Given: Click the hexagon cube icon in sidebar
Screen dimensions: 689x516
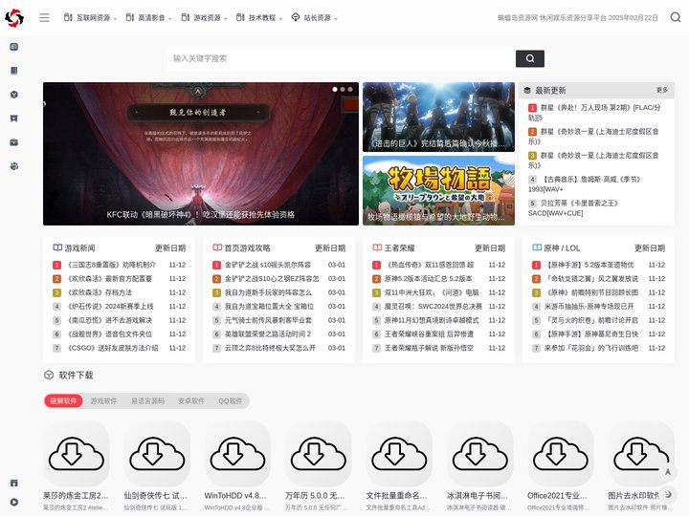Looking at the screenshot, I should coord(14,95).
